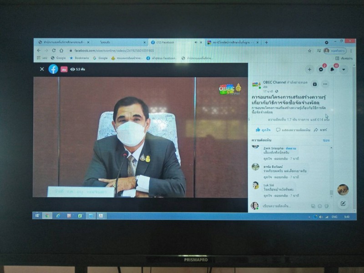Bookmark this page with the star
Screen dimensions: 364x273
point(309,51)
